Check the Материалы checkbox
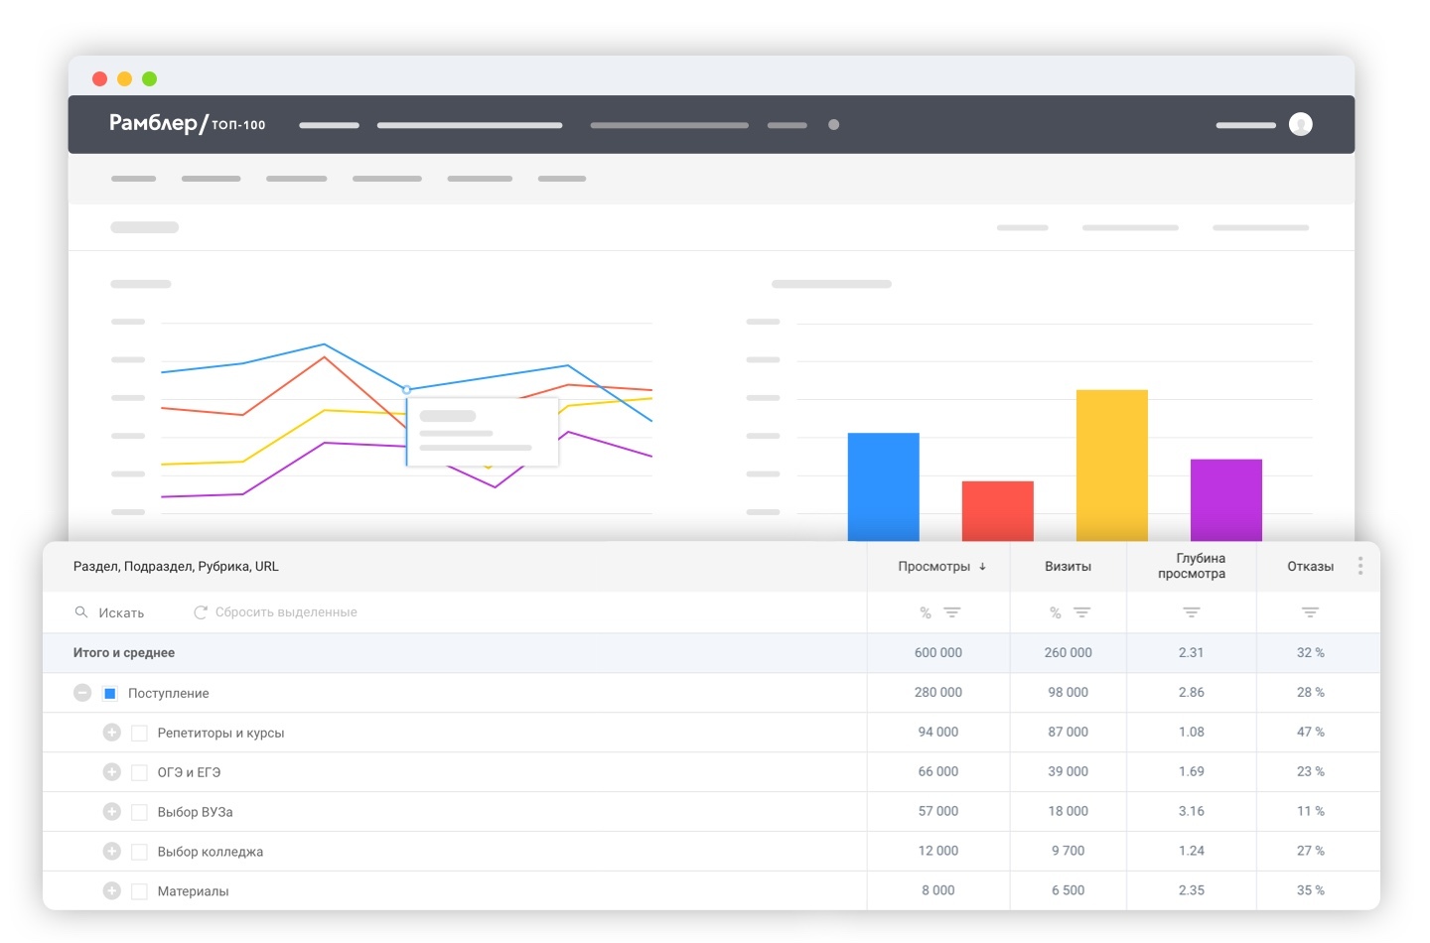This screenshot has width=1430, height=943. point(139,891)
